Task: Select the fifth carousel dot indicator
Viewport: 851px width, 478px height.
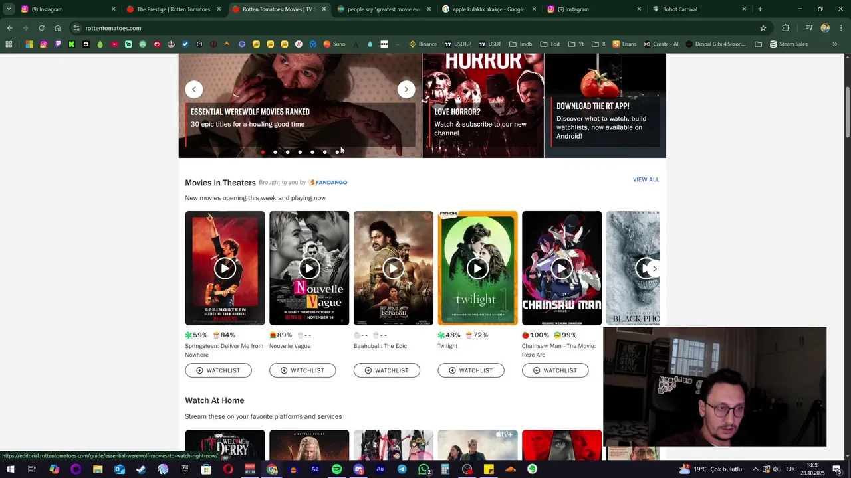Action: tap(312, 152)
